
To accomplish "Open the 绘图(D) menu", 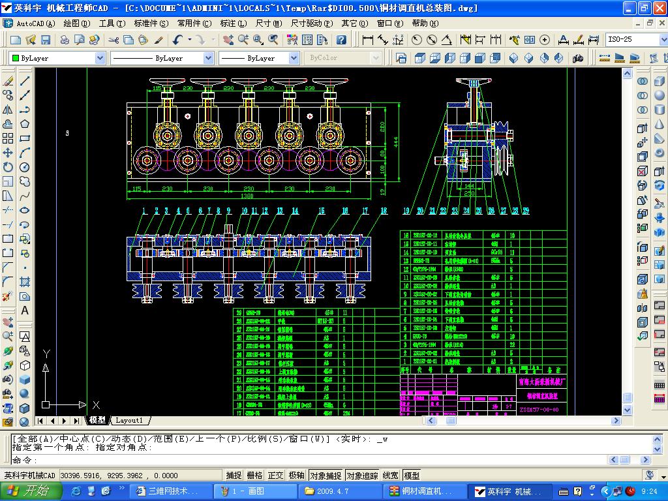I will [77, 23].
